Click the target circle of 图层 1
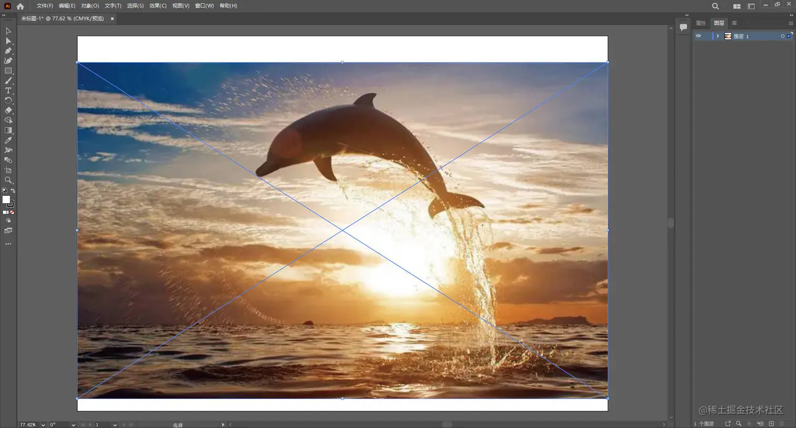 783,36
